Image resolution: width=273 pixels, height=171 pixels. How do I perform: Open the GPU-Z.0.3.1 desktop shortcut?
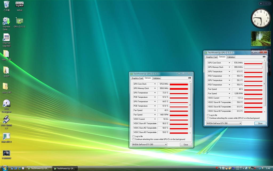19,21
